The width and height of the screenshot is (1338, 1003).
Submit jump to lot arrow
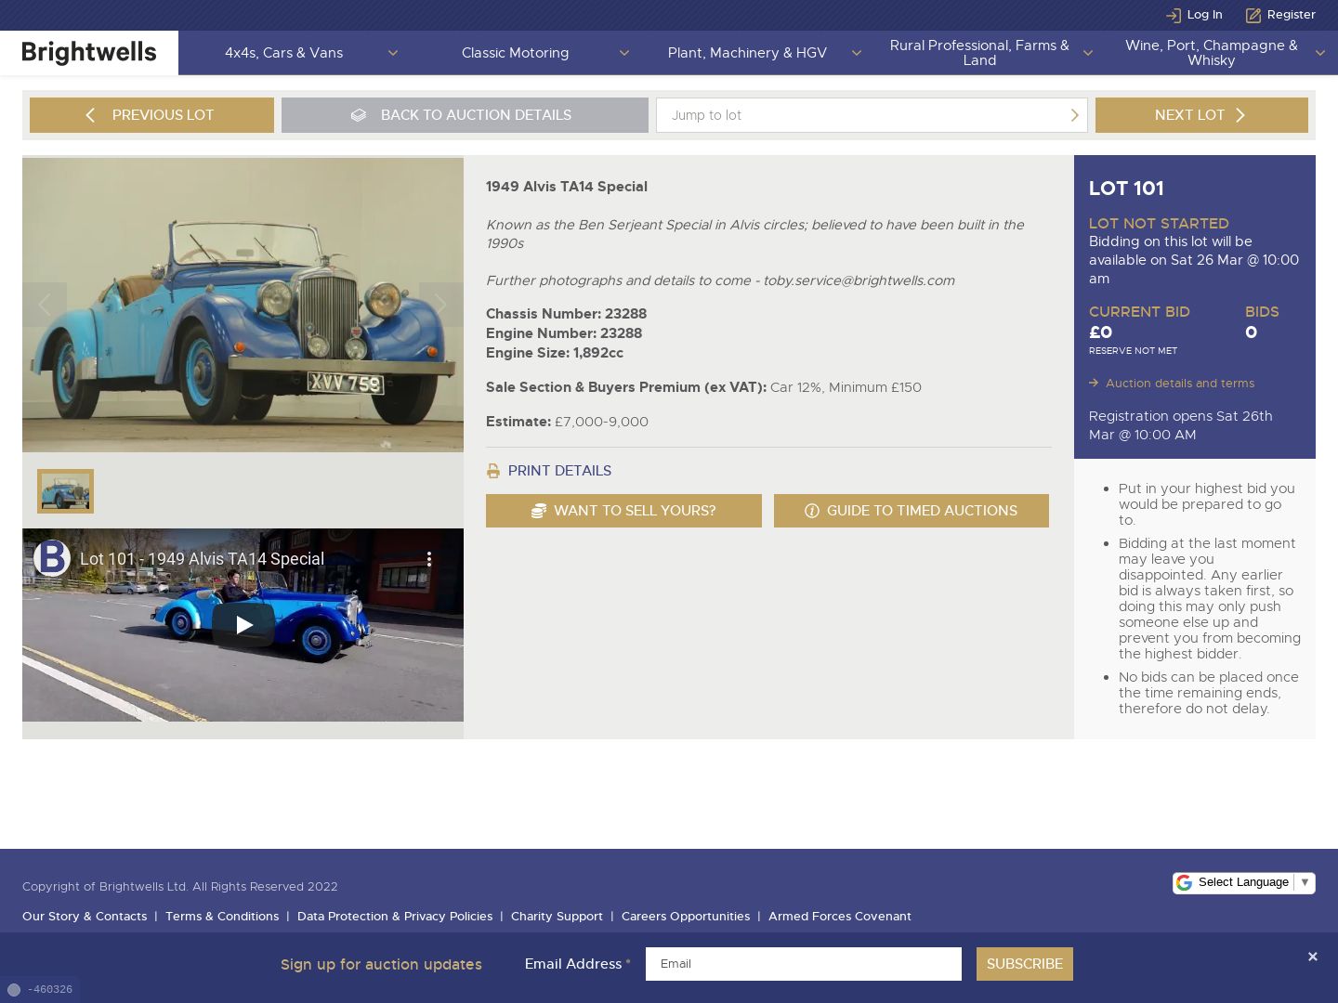tap(1075, 115)
